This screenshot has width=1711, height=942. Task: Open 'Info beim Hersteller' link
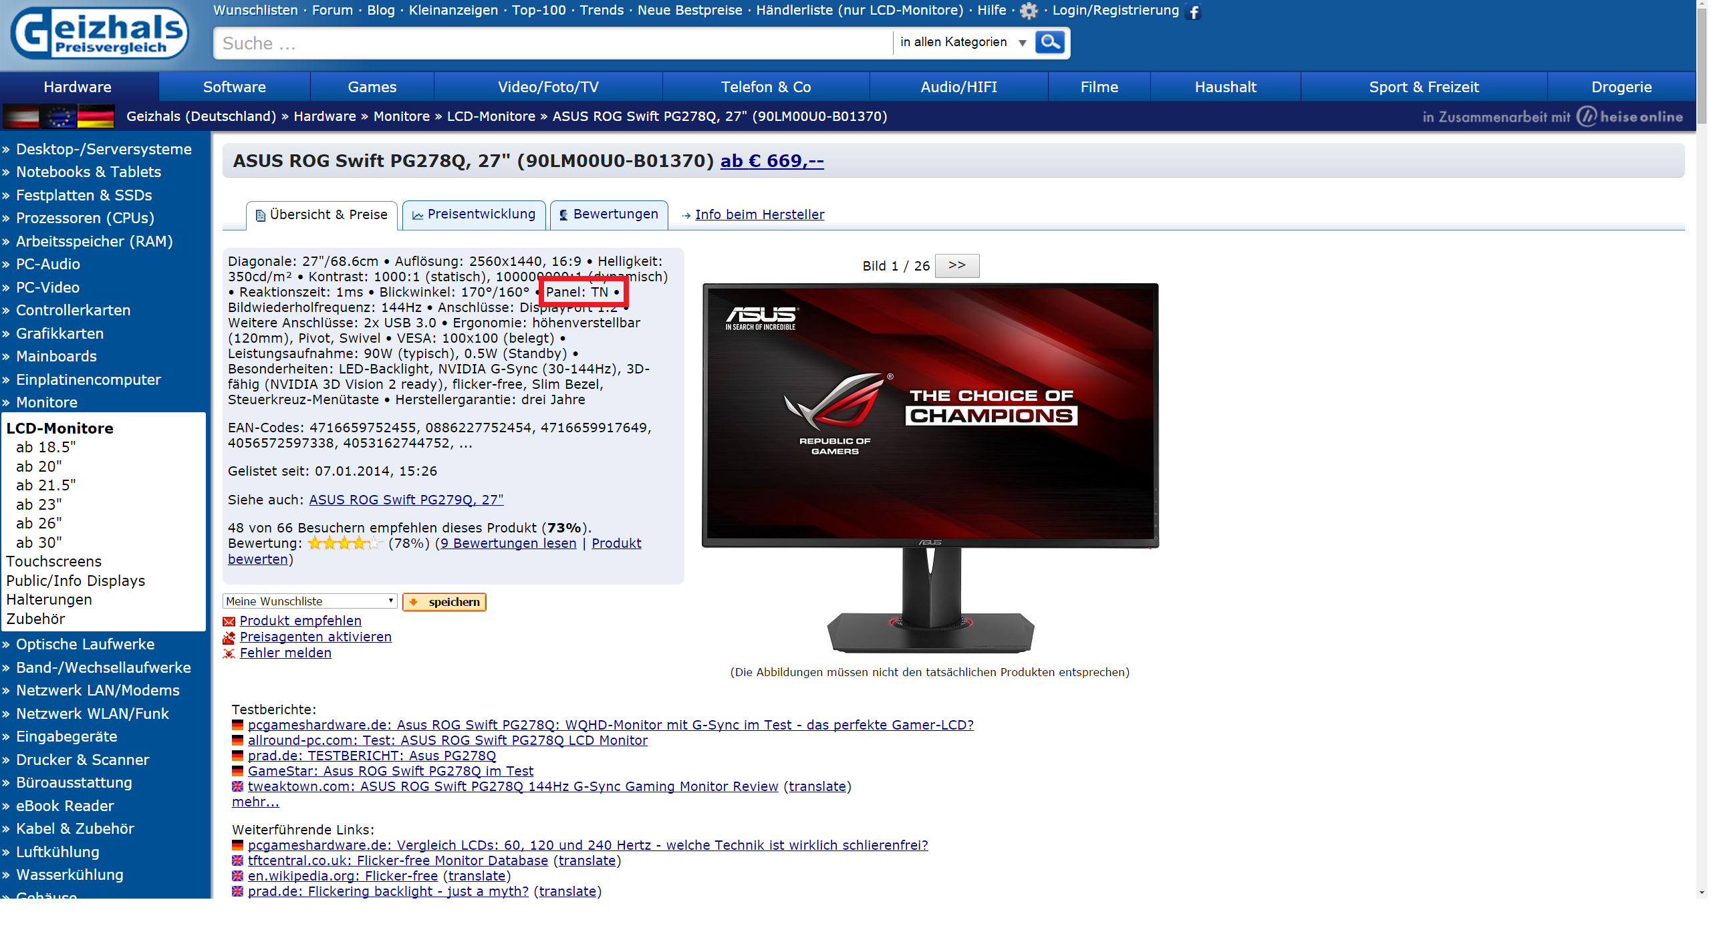[x=759, y=214]
